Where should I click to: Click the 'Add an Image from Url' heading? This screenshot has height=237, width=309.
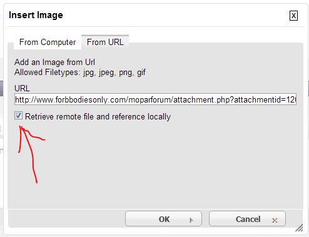point(54,62)
